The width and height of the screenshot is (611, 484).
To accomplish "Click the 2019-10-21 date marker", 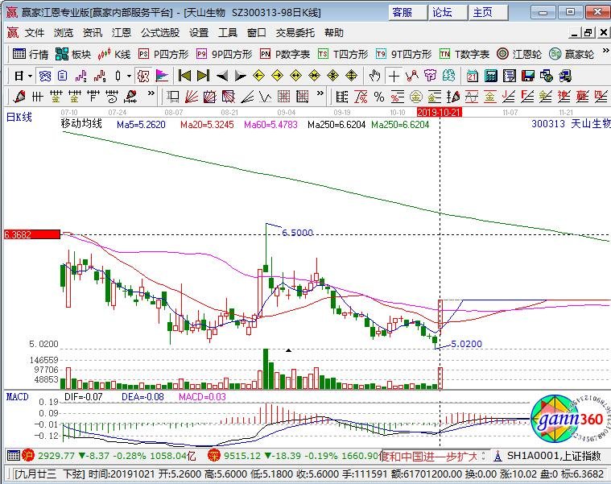I will coord(440,113).
